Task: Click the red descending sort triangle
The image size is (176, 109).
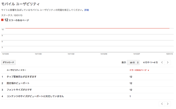Action: [x=148, y=70]
